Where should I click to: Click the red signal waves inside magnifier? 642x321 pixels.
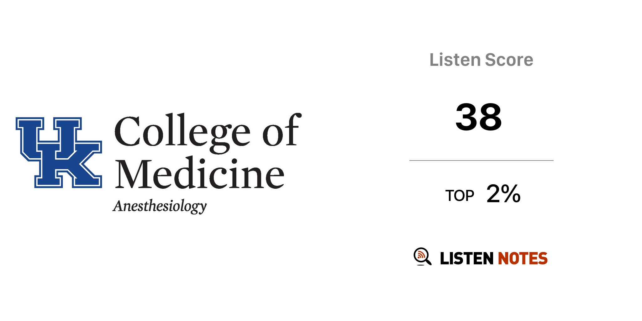coord(421,255)
